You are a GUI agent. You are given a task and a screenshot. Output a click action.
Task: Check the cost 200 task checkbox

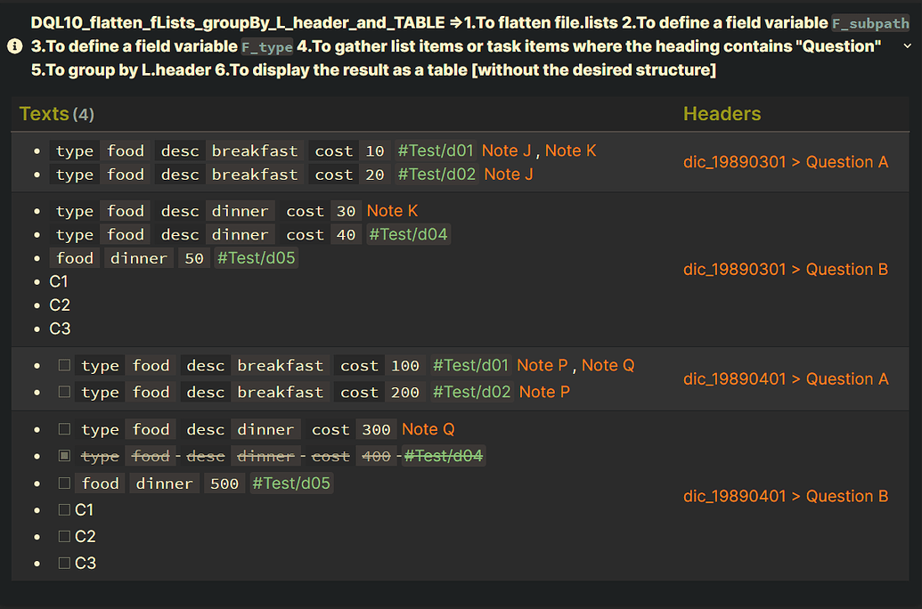pos(64,392)
